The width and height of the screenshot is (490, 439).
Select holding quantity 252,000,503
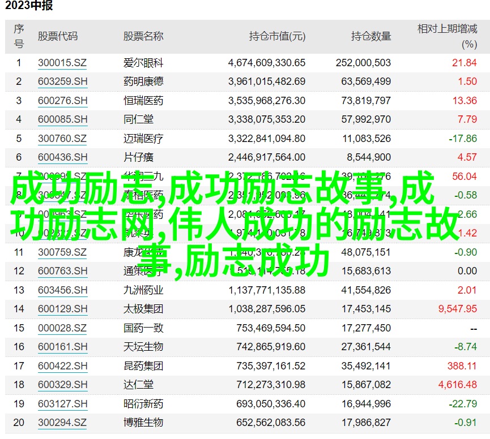[363, 63]
